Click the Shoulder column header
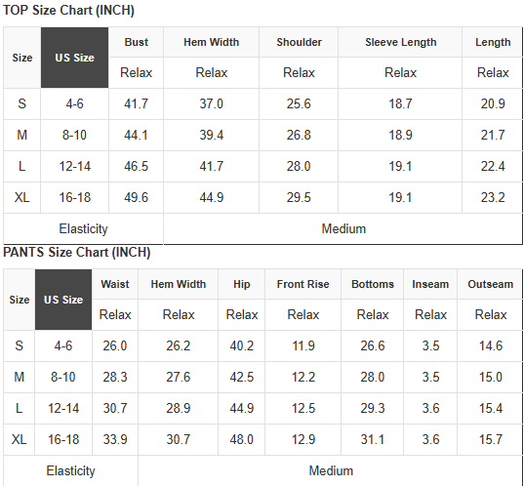 299,42
